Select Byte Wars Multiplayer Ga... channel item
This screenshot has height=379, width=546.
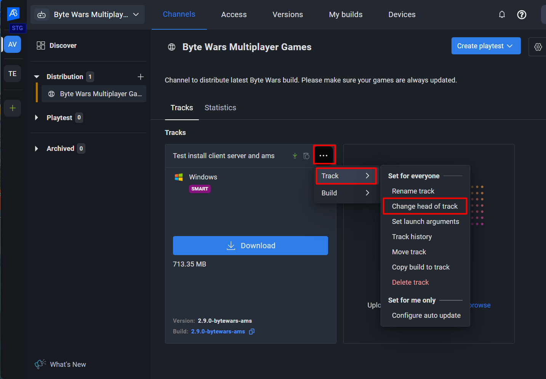coord(94,94)
